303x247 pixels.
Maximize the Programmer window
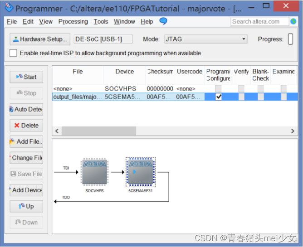pyautogui.click(x=266, y=6)
